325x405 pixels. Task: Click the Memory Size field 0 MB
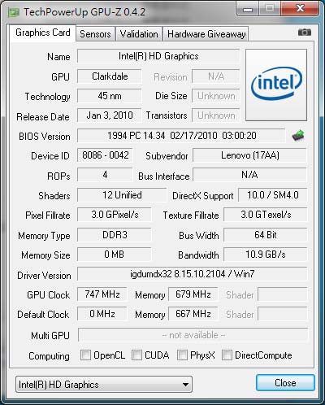pyautogui.click(x=115, y=255)
